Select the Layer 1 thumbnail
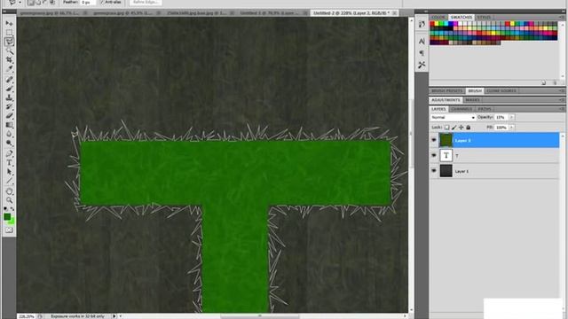Image resolution: width=568 pixels, height=319 pixels. (446, 171)
